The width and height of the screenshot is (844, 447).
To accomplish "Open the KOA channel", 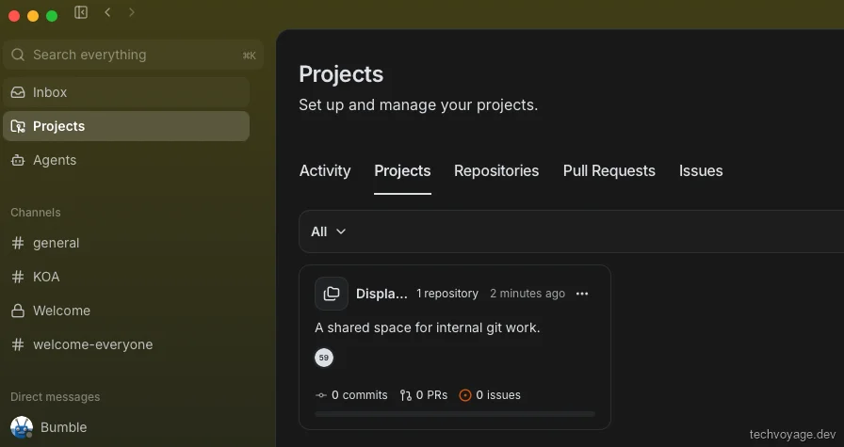I will (x=126, y=277).
